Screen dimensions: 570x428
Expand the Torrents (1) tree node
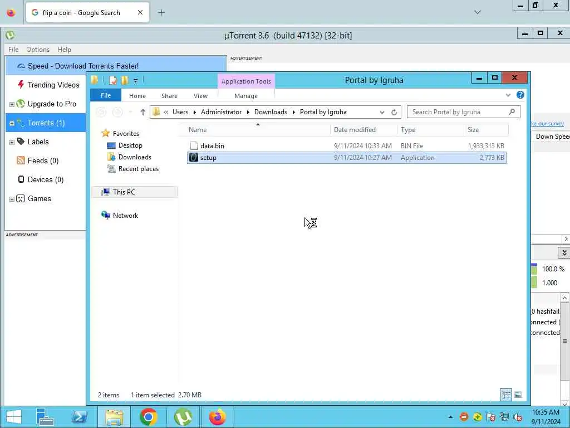coord(12,123)
